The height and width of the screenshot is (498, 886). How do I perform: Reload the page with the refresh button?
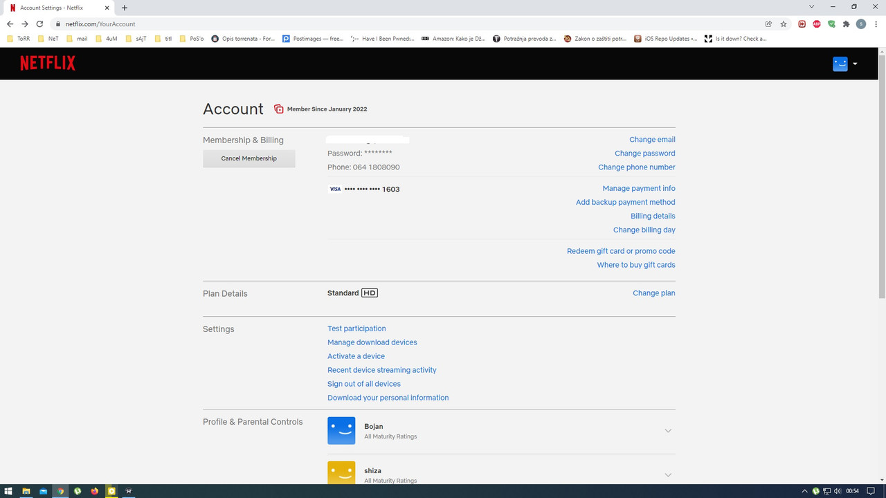click(x=40, y=24)
